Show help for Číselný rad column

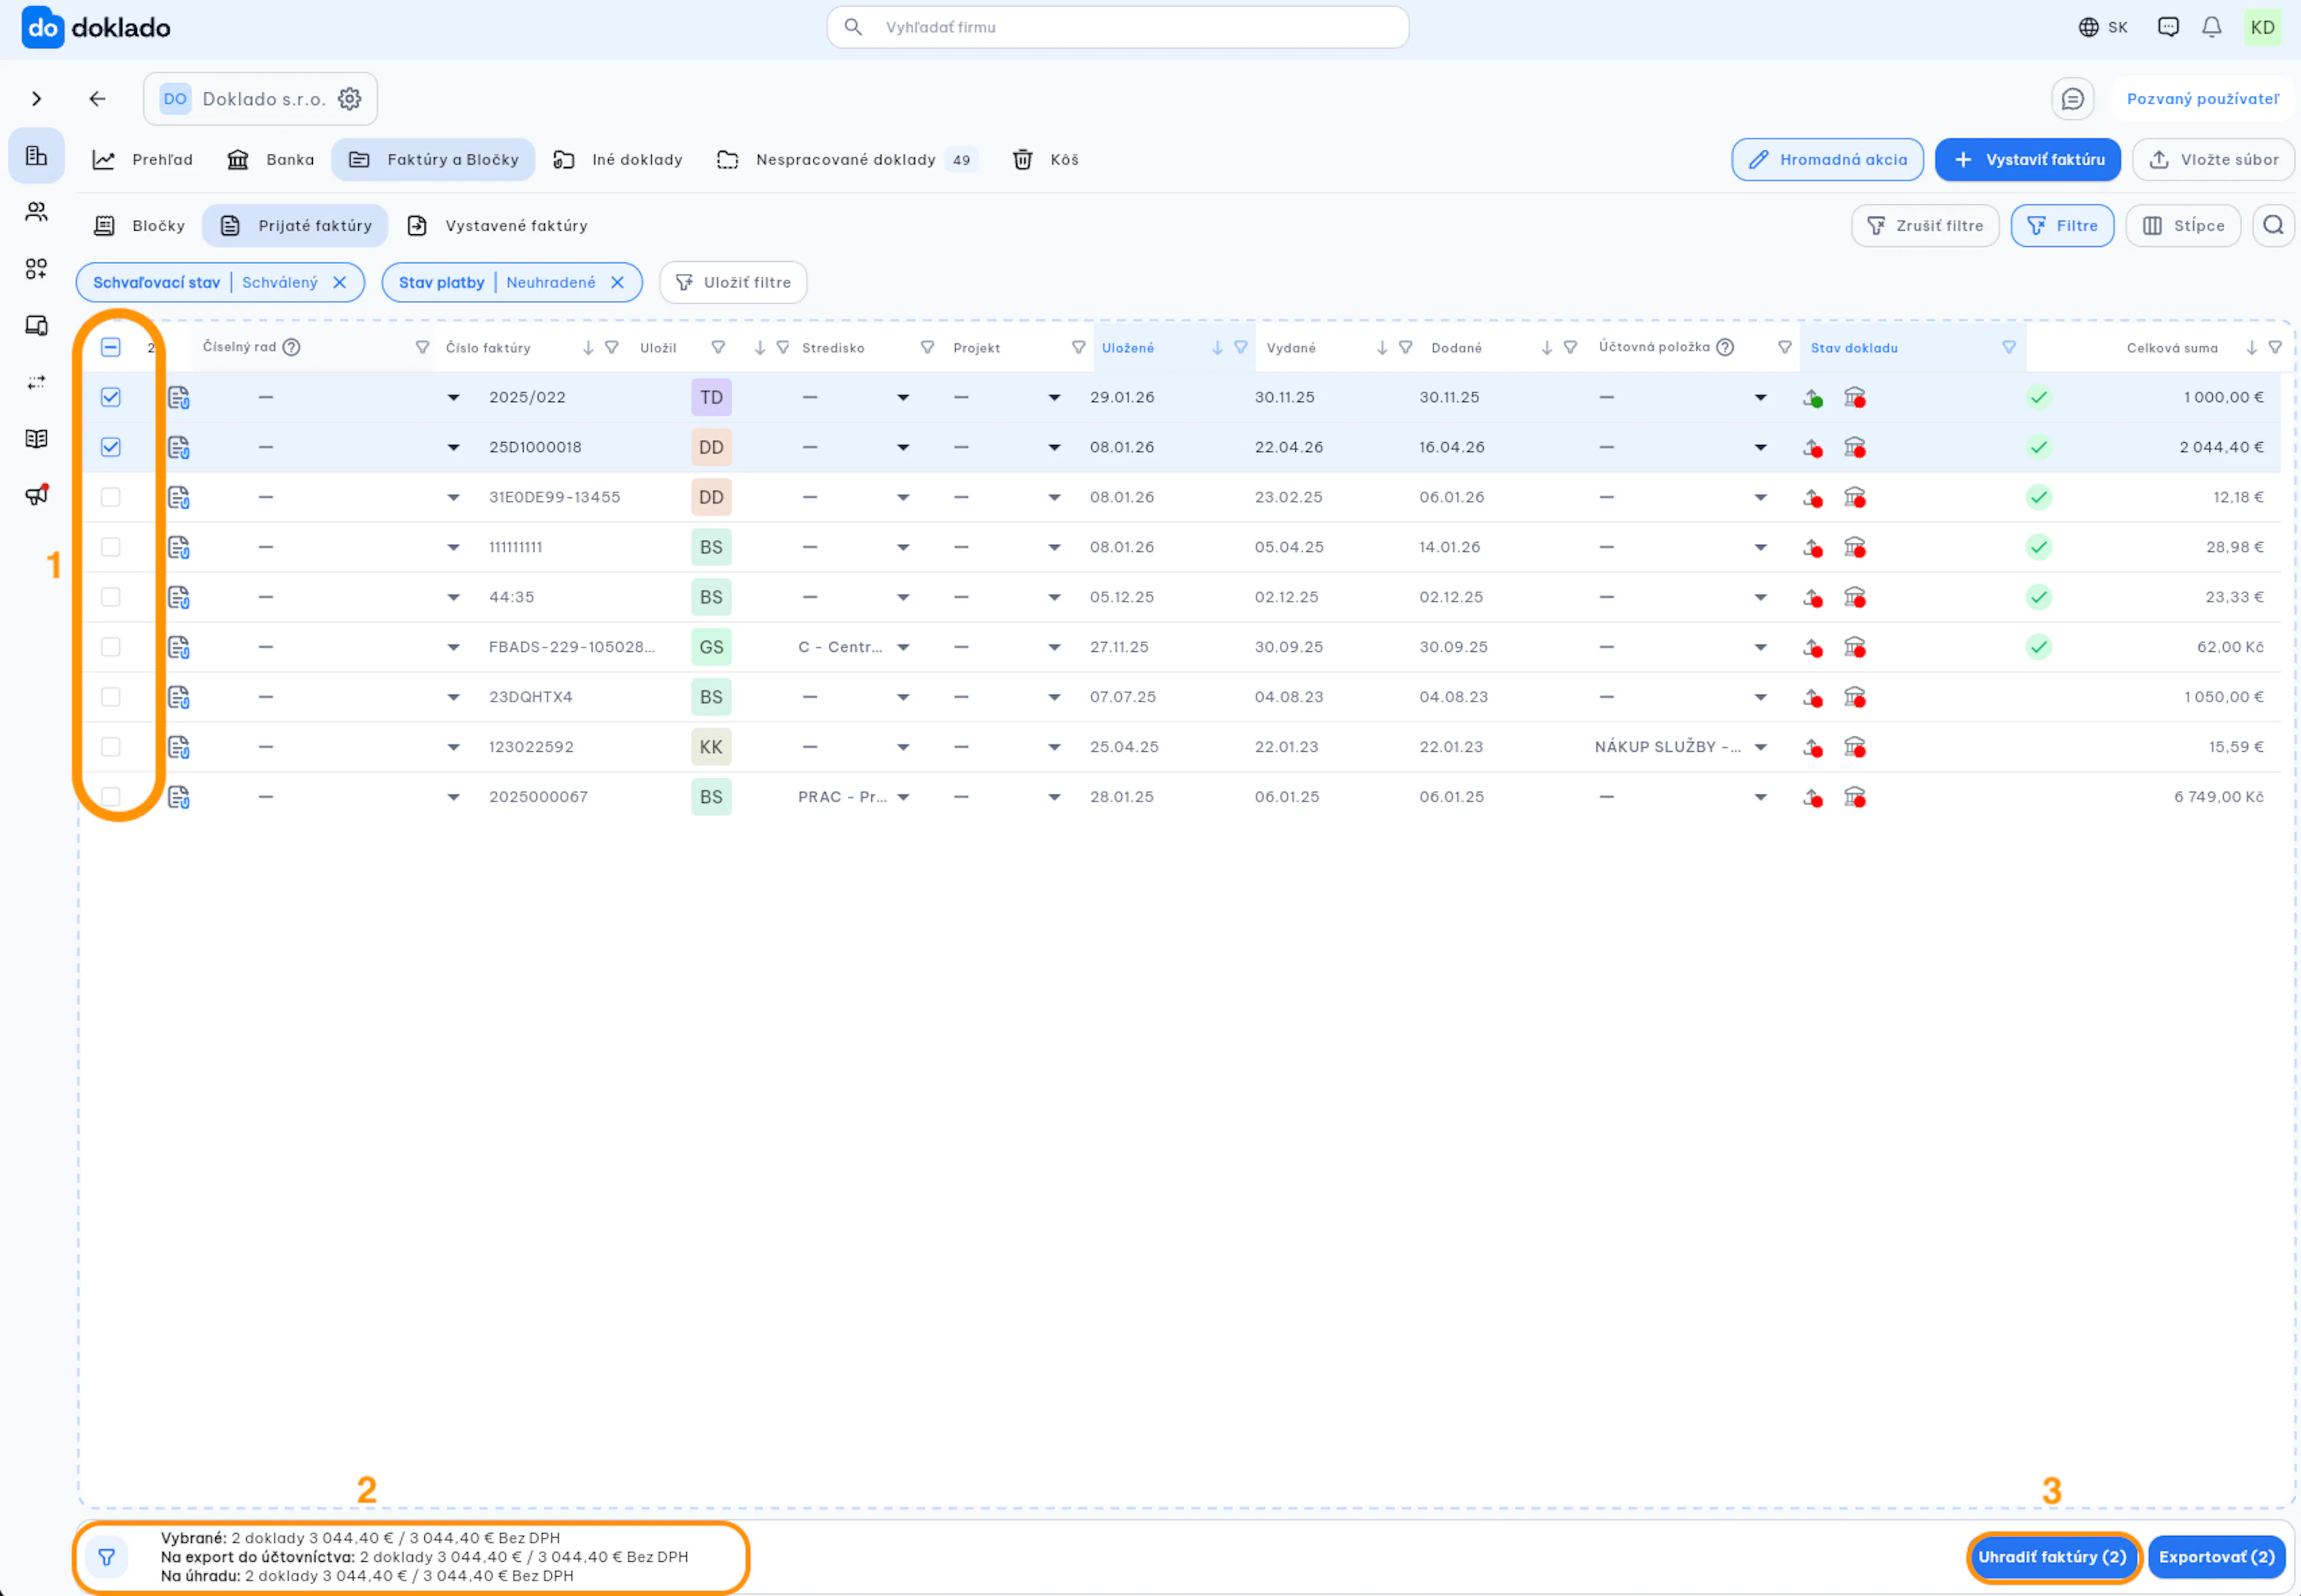tap(291, 348)
